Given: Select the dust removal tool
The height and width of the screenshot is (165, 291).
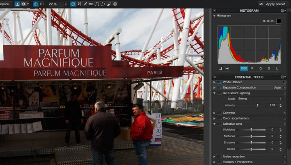Looking at the screenshot, I should (109, 4).
